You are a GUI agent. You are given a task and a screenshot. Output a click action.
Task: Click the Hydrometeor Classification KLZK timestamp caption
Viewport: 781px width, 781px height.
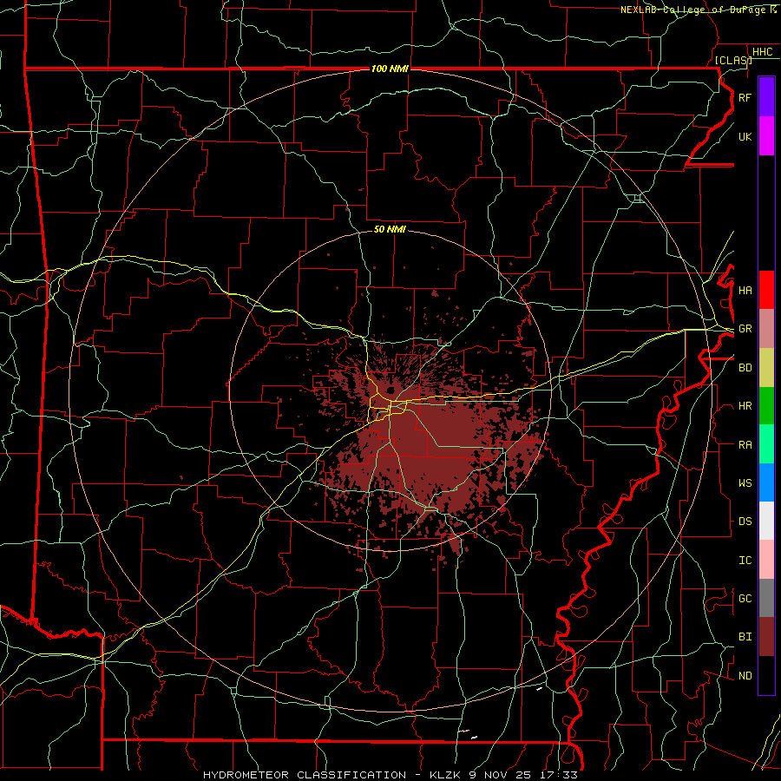point(390,775)
